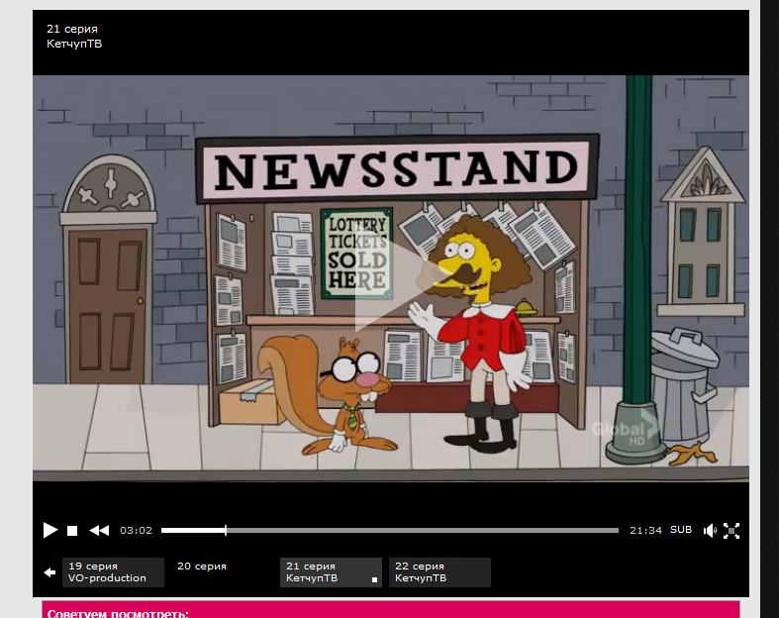Viewport: 779px width, 618px height.
Task: Select episode 21 серия КетчупТВ in the playlist
Action: [x=331, y=572]
